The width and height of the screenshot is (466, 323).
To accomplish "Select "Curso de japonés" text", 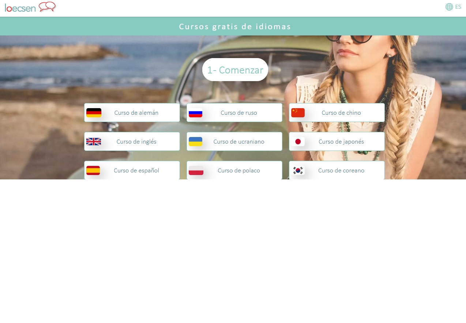I will tap(341, 142).
